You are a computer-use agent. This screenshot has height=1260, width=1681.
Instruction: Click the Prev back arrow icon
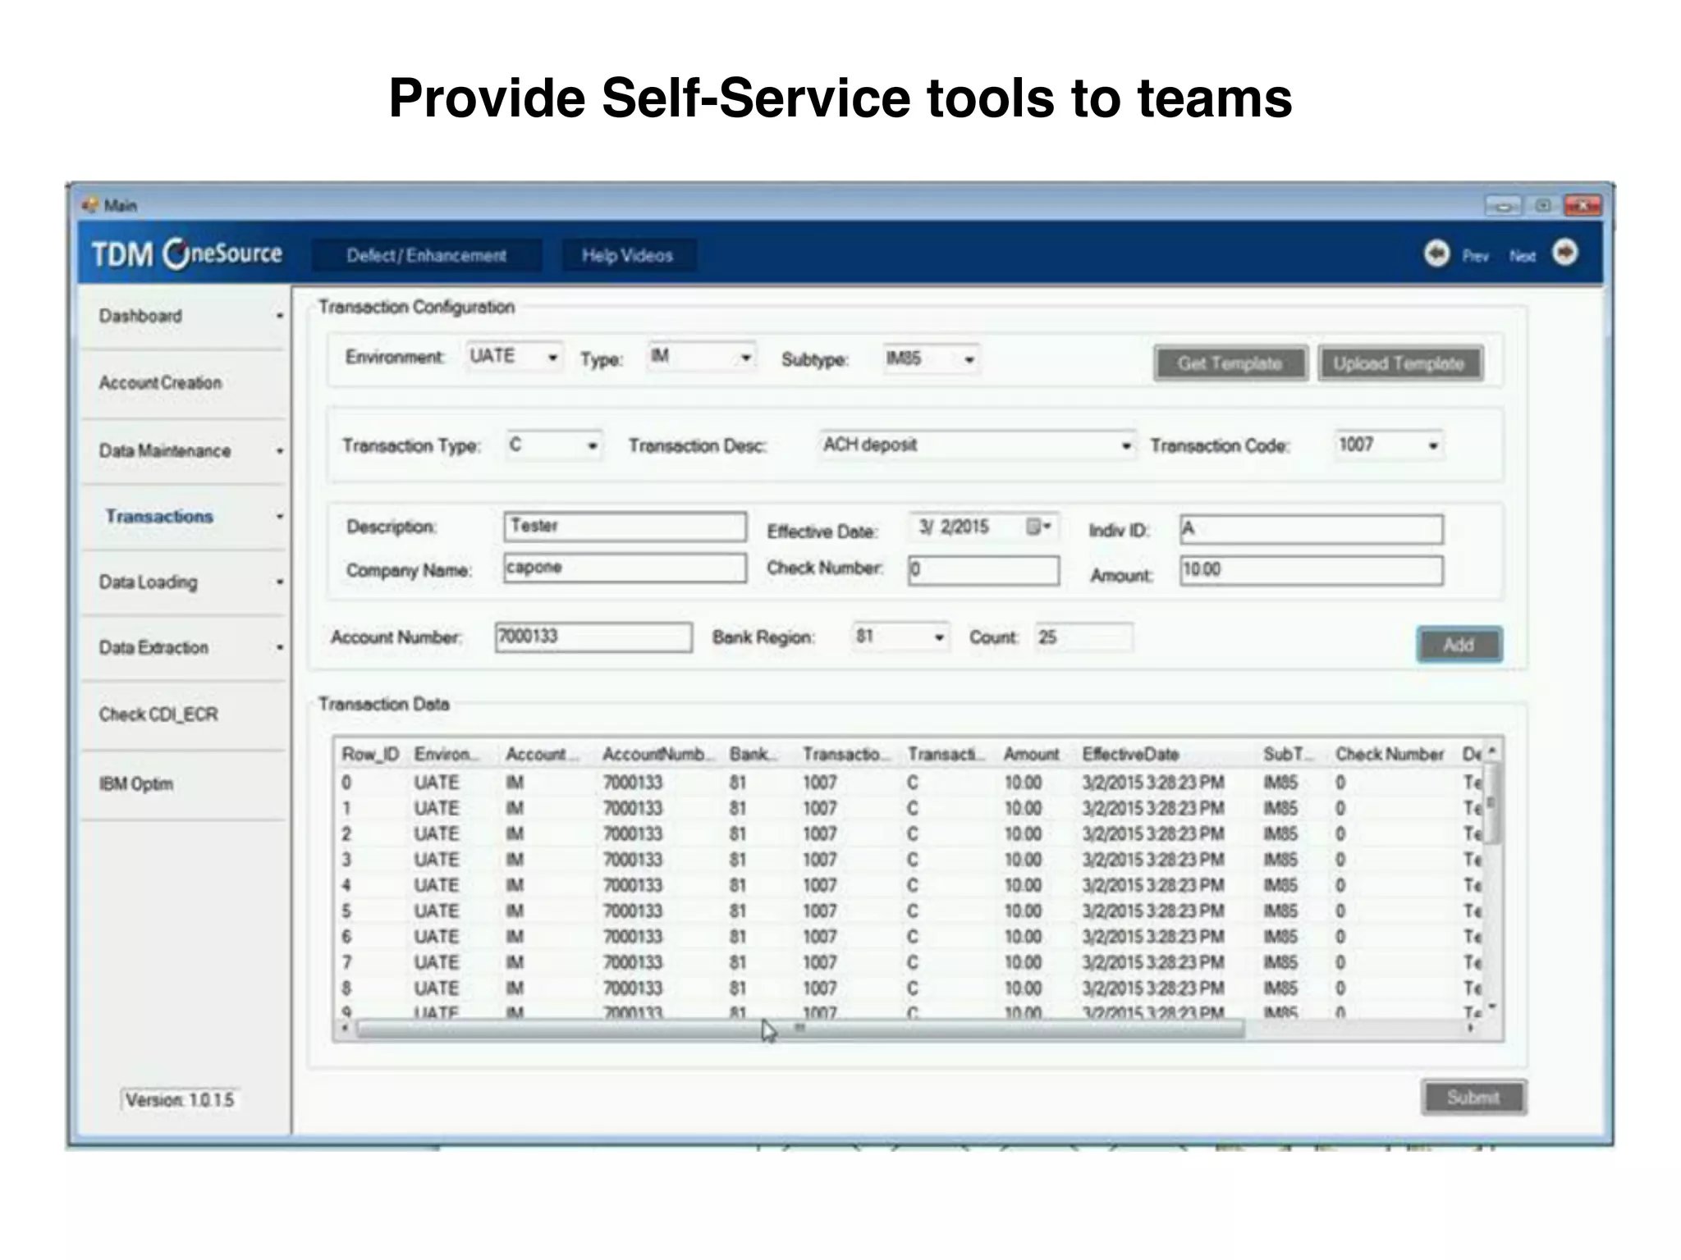click(1436, 253)
